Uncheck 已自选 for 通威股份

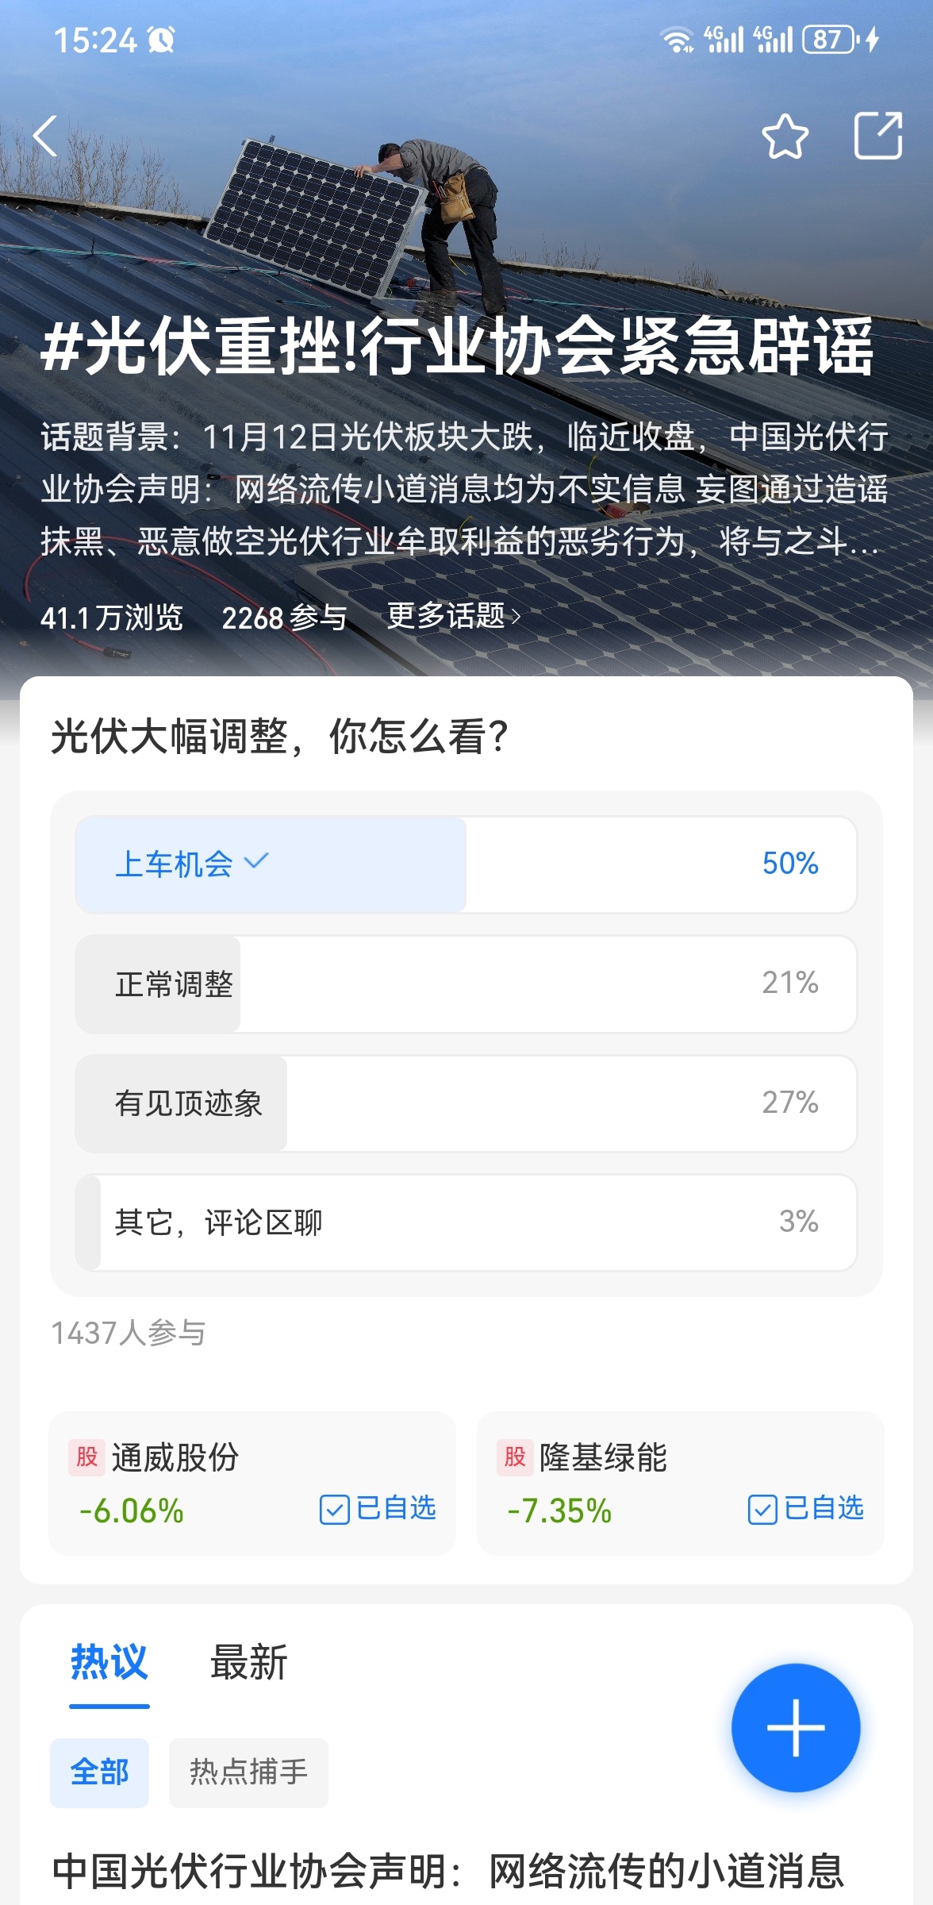click(x=378, y=1509)
